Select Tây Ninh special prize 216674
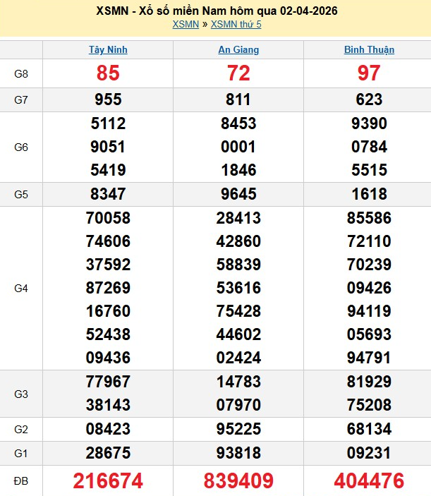Image resolution: width=431 pixels, height=496 pixels. pyautogui.click(x=108, y=481)
